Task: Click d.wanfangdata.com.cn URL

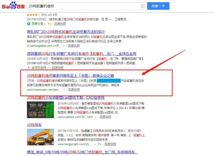Action: point(44,46)
